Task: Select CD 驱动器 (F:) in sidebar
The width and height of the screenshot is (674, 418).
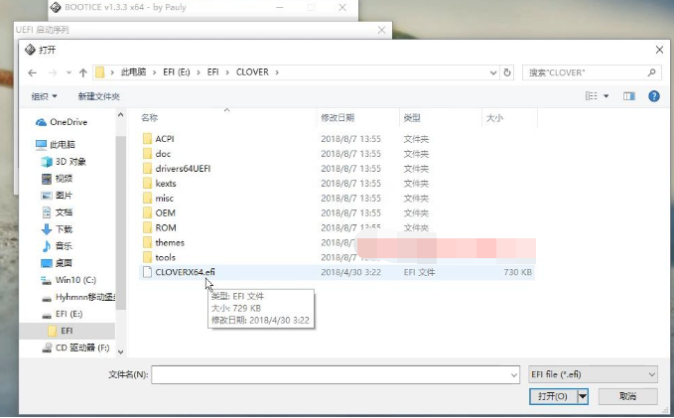Action: [x=81, y=348]
